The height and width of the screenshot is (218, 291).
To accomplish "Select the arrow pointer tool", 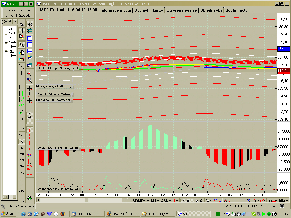I will pyautogui.click(x=22, y=45).
